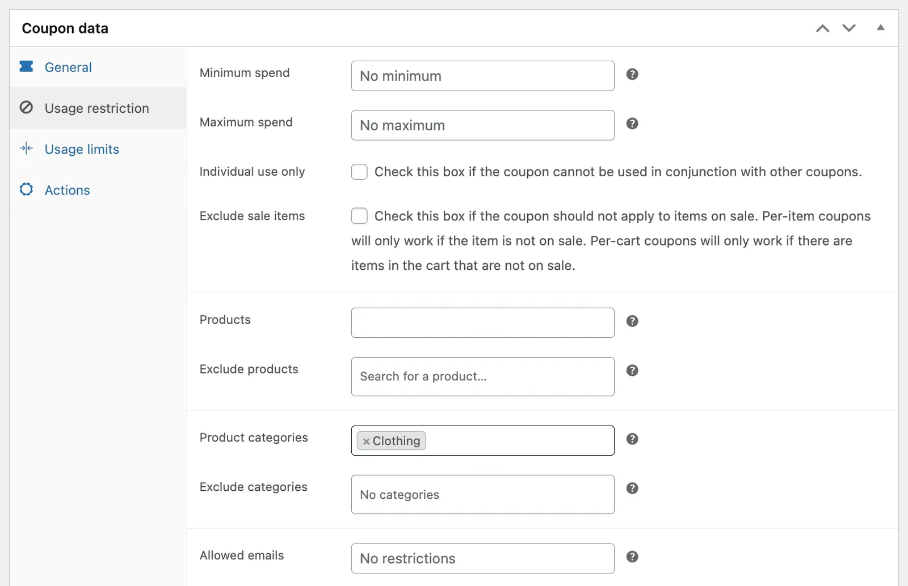Click the Actions circle icon
Viewport: 908px width, 586px height.
coord(26,189)
